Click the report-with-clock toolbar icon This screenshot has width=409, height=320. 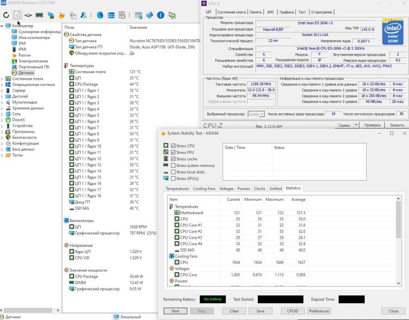pos(122,16)
